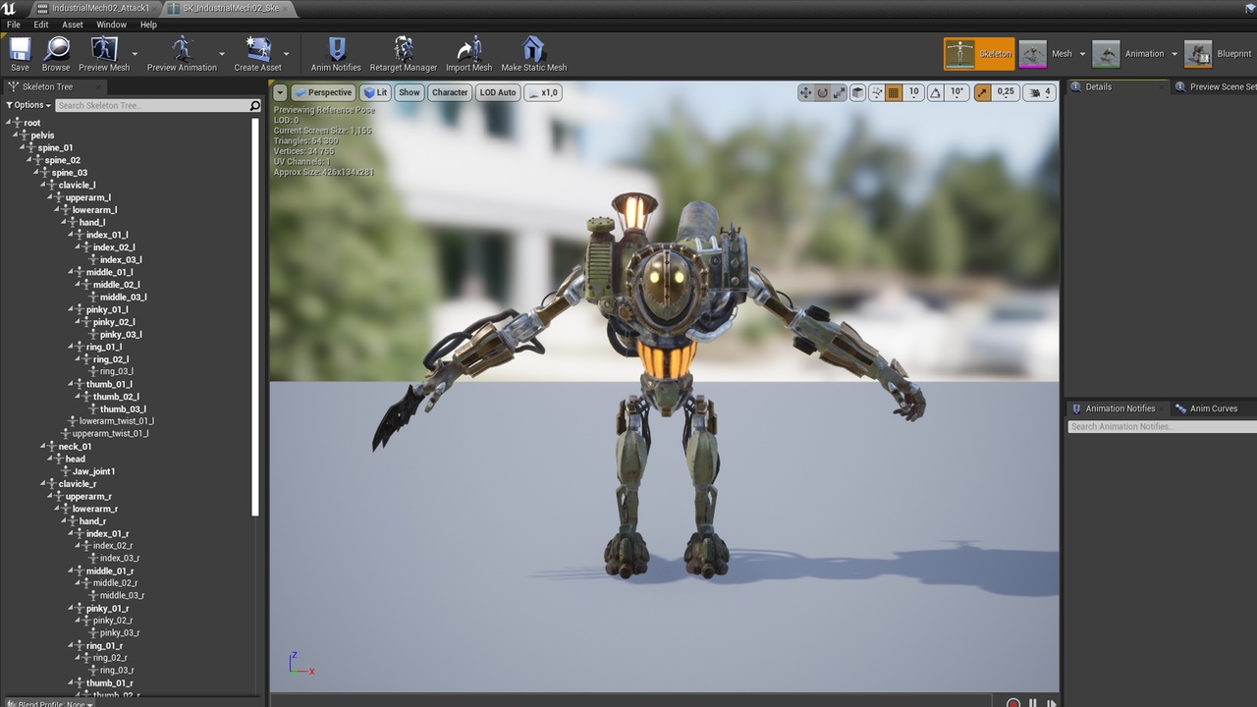The height and width of the screenshot is (707, 1257).
Task: Switch to Blueprint editor mode
Action: [x=1219, y=54]
